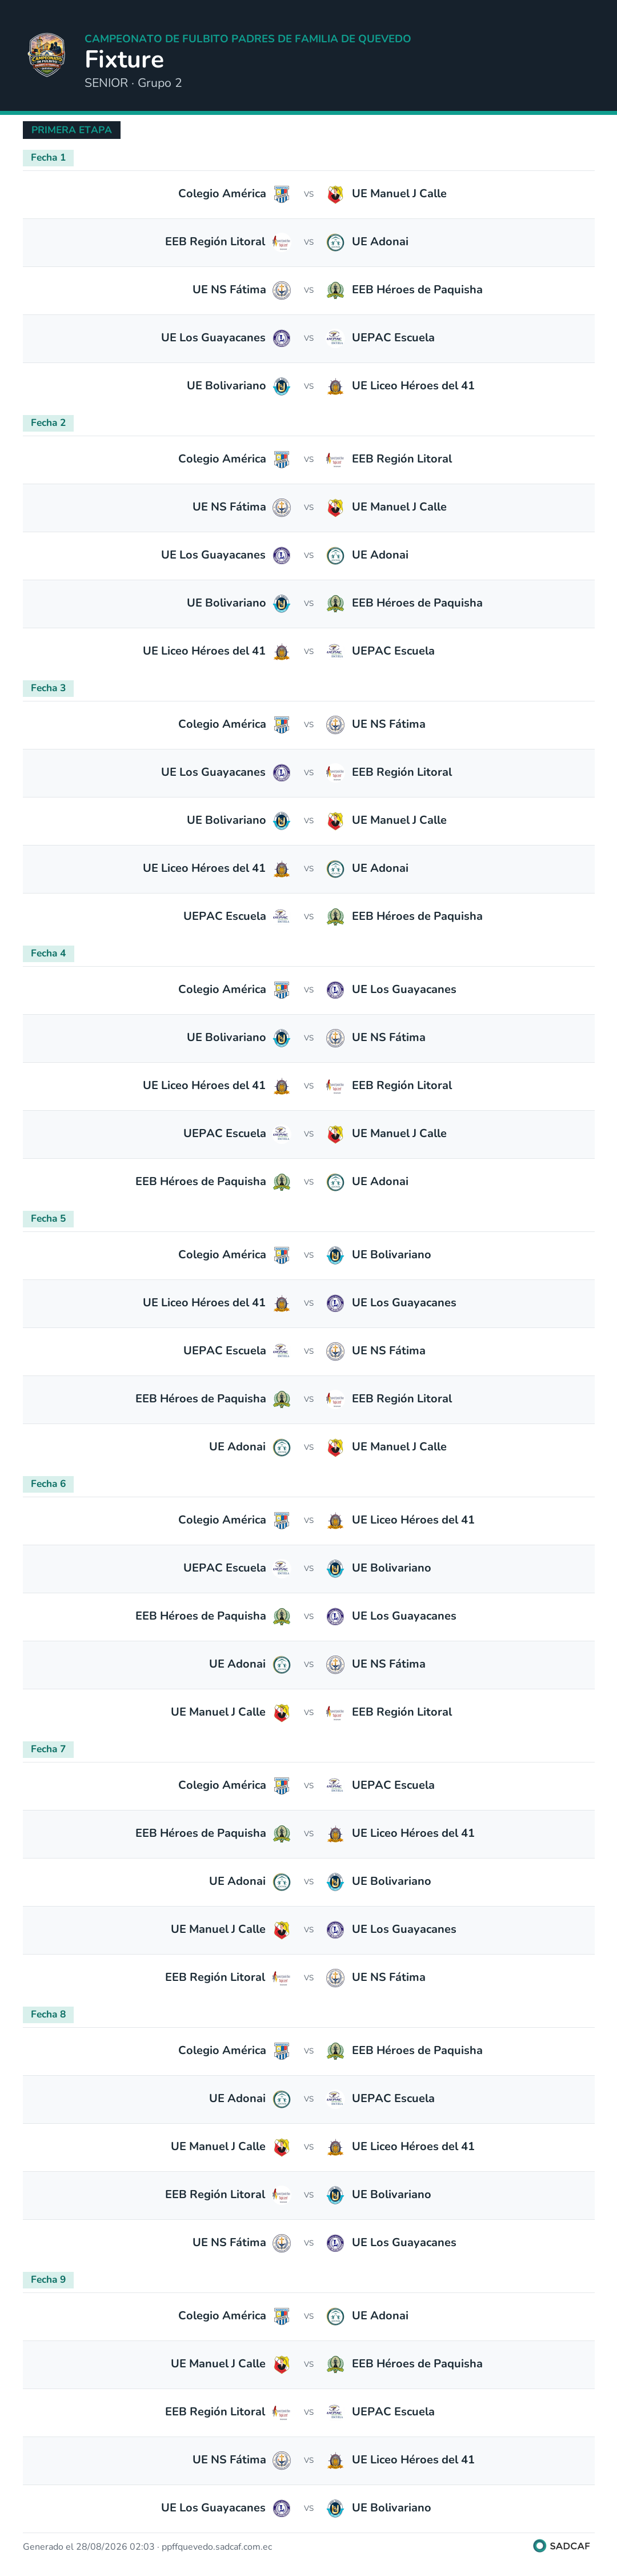
Task: Click UE Los Guayacanes crest in Fecha 1
Action: click(x=282, y=338)
